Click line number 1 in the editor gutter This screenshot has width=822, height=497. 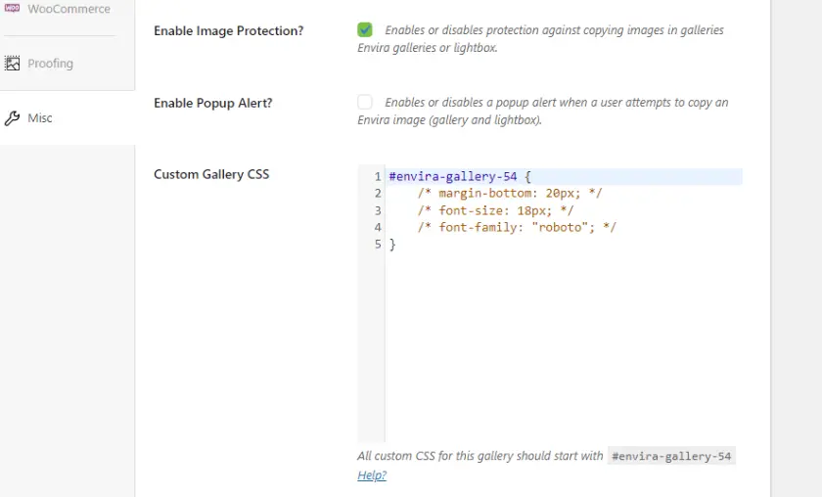click(377, 177)
